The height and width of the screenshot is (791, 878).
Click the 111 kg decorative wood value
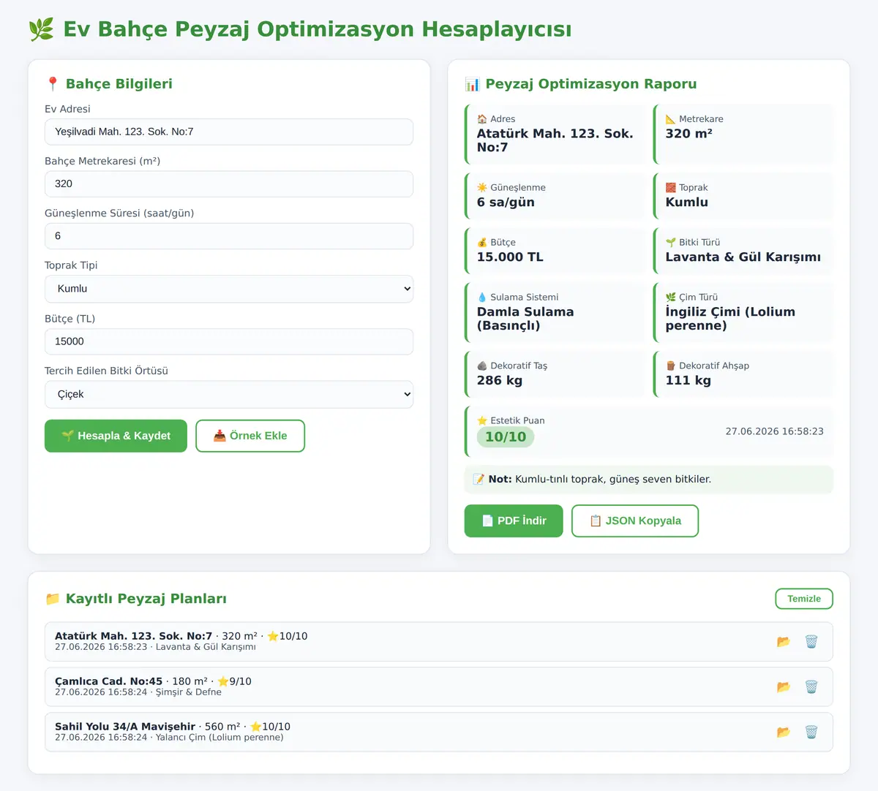(688, 381)
